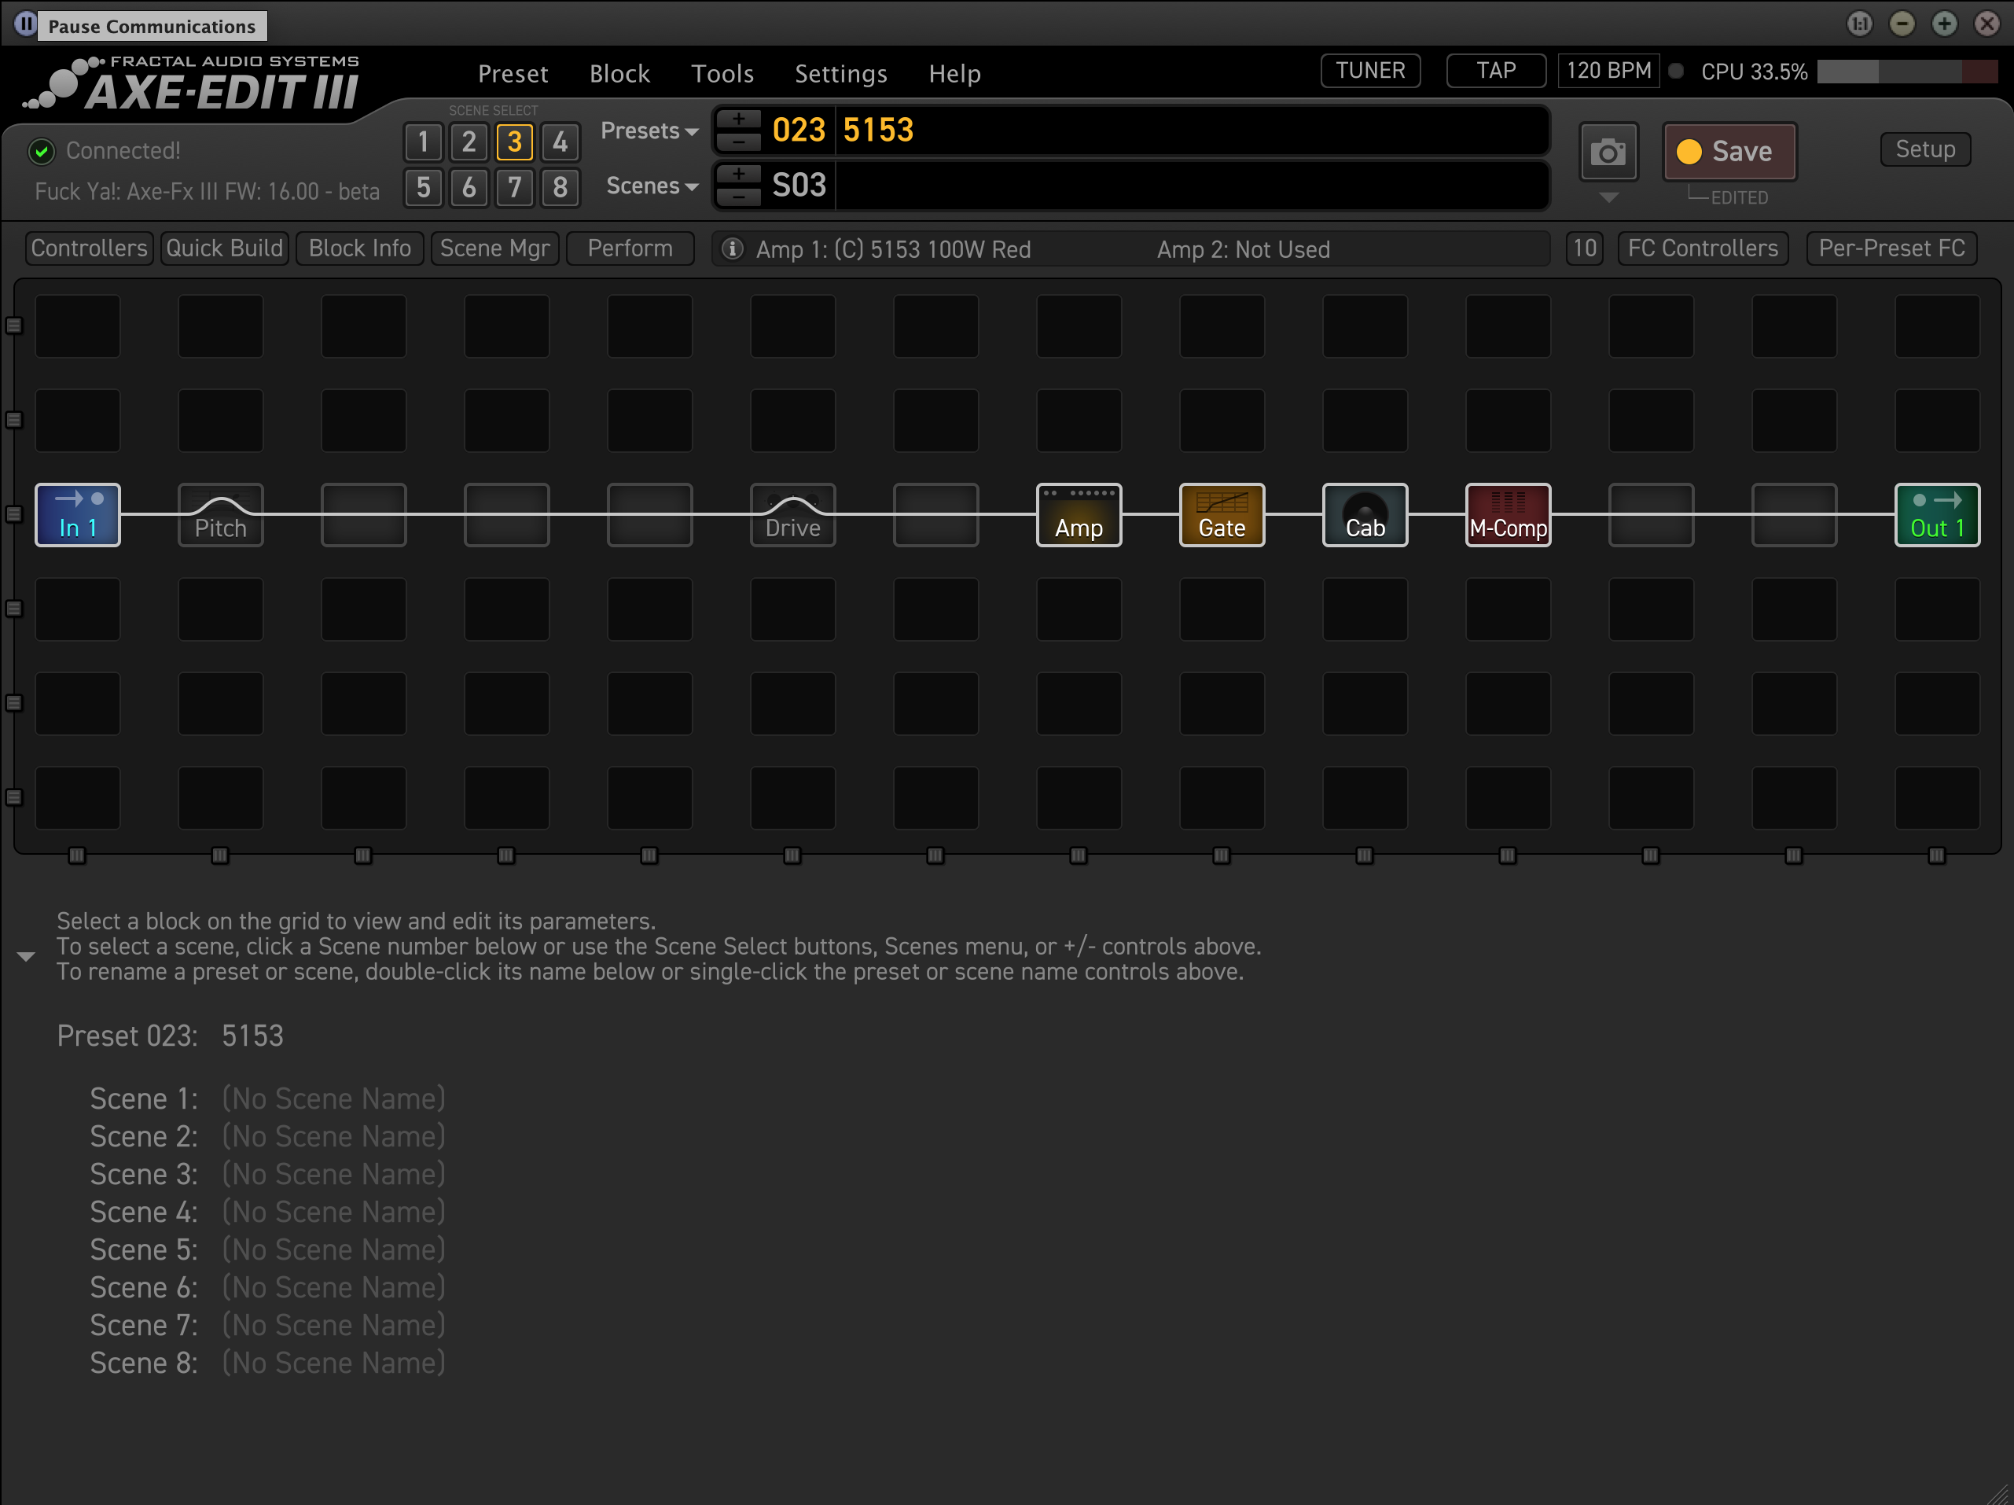This screenshot has height=1505, width=2014.
Task: Open Setup
Action: [x=1924, y=149]
